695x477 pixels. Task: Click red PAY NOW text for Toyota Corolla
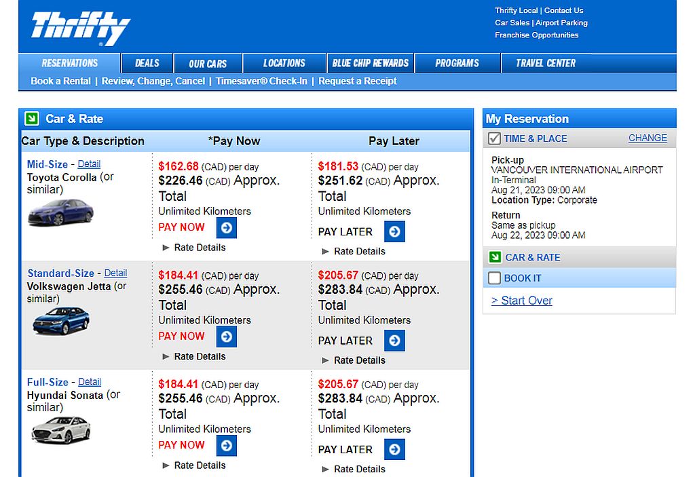(181, 227)
